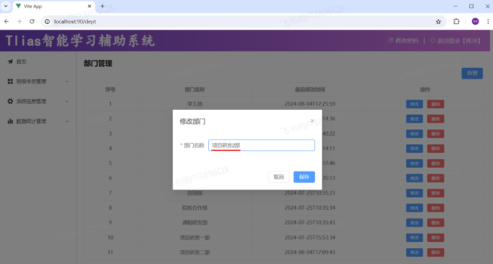Click the 序号 column header
493x264 pixels.
tap(110, 90)
